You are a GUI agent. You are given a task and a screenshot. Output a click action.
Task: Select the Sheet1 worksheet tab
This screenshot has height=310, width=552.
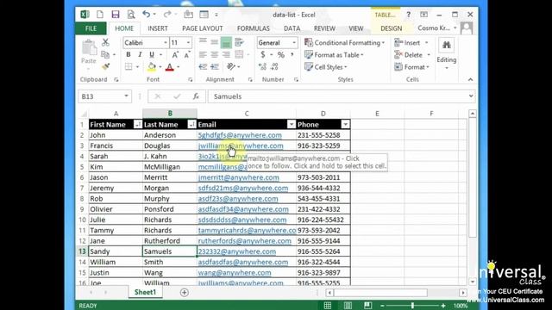(x=145, y=293)
